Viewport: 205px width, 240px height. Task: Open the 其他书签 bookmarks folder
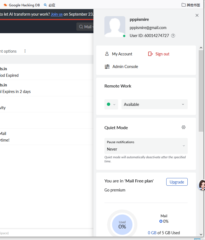pyautogui.click(x=191, y=5)
